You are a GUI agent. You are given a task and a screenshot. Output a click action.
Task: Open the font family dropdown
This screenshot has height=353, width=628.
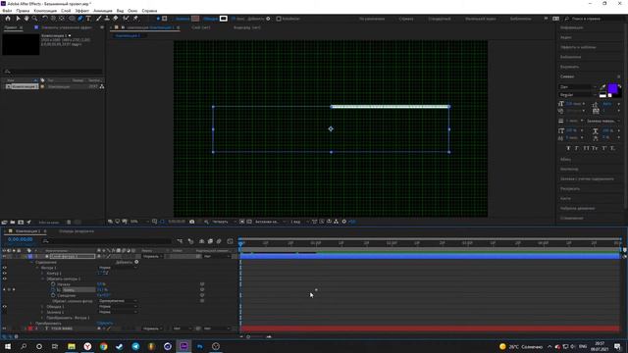pyautogui.click(x=577, y=87)
